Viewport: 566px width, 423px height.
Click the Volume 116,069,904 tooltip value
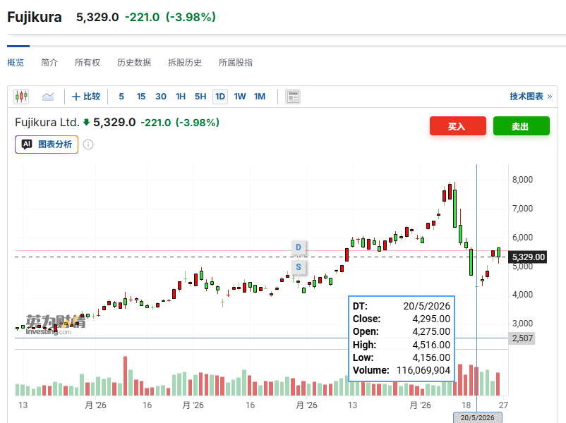pos(423,370)
